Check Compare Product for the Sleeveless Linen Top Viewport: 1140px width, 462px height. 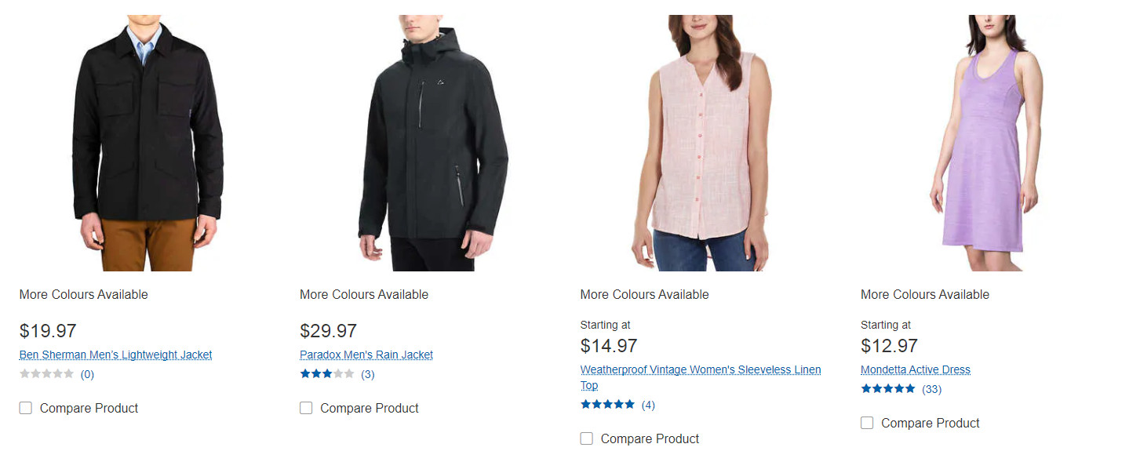pos(586,438)
